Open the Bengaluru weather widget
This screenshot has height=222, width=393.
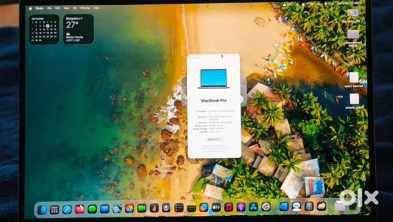[78, 29]
